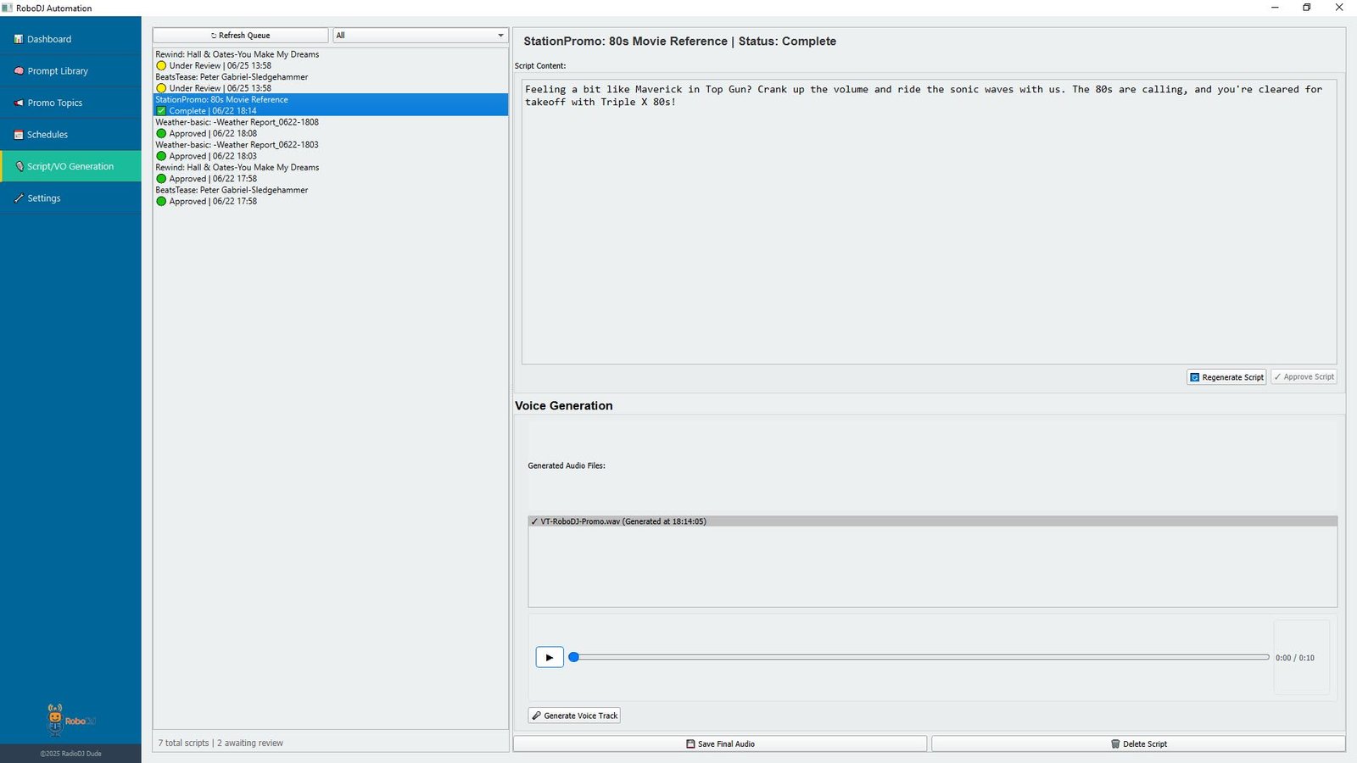Image resolution: width=1357 pixels, height=763 pixels.
Task: Click the brain icon beside Prompt Library
Action: point(19,70)
